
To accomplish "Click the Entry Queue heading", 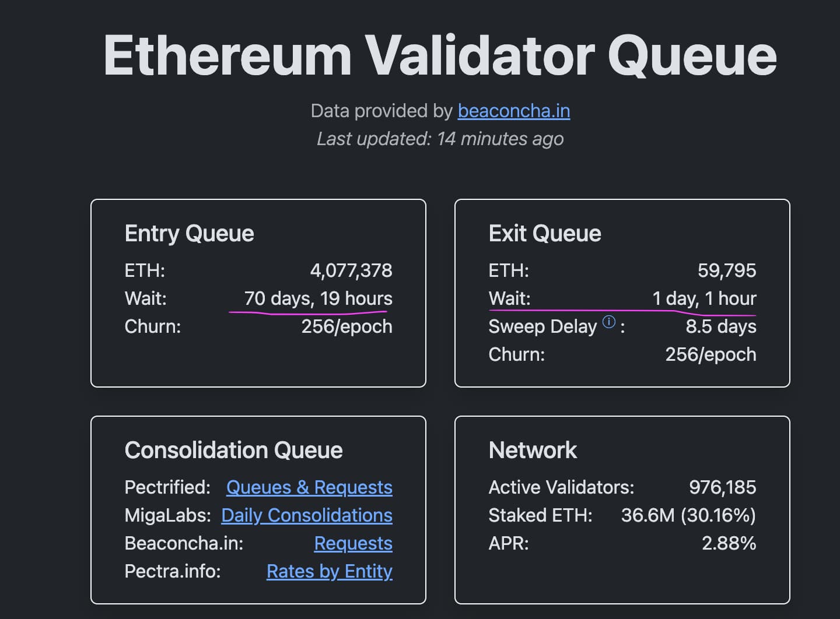I will [x=189, y=234].
